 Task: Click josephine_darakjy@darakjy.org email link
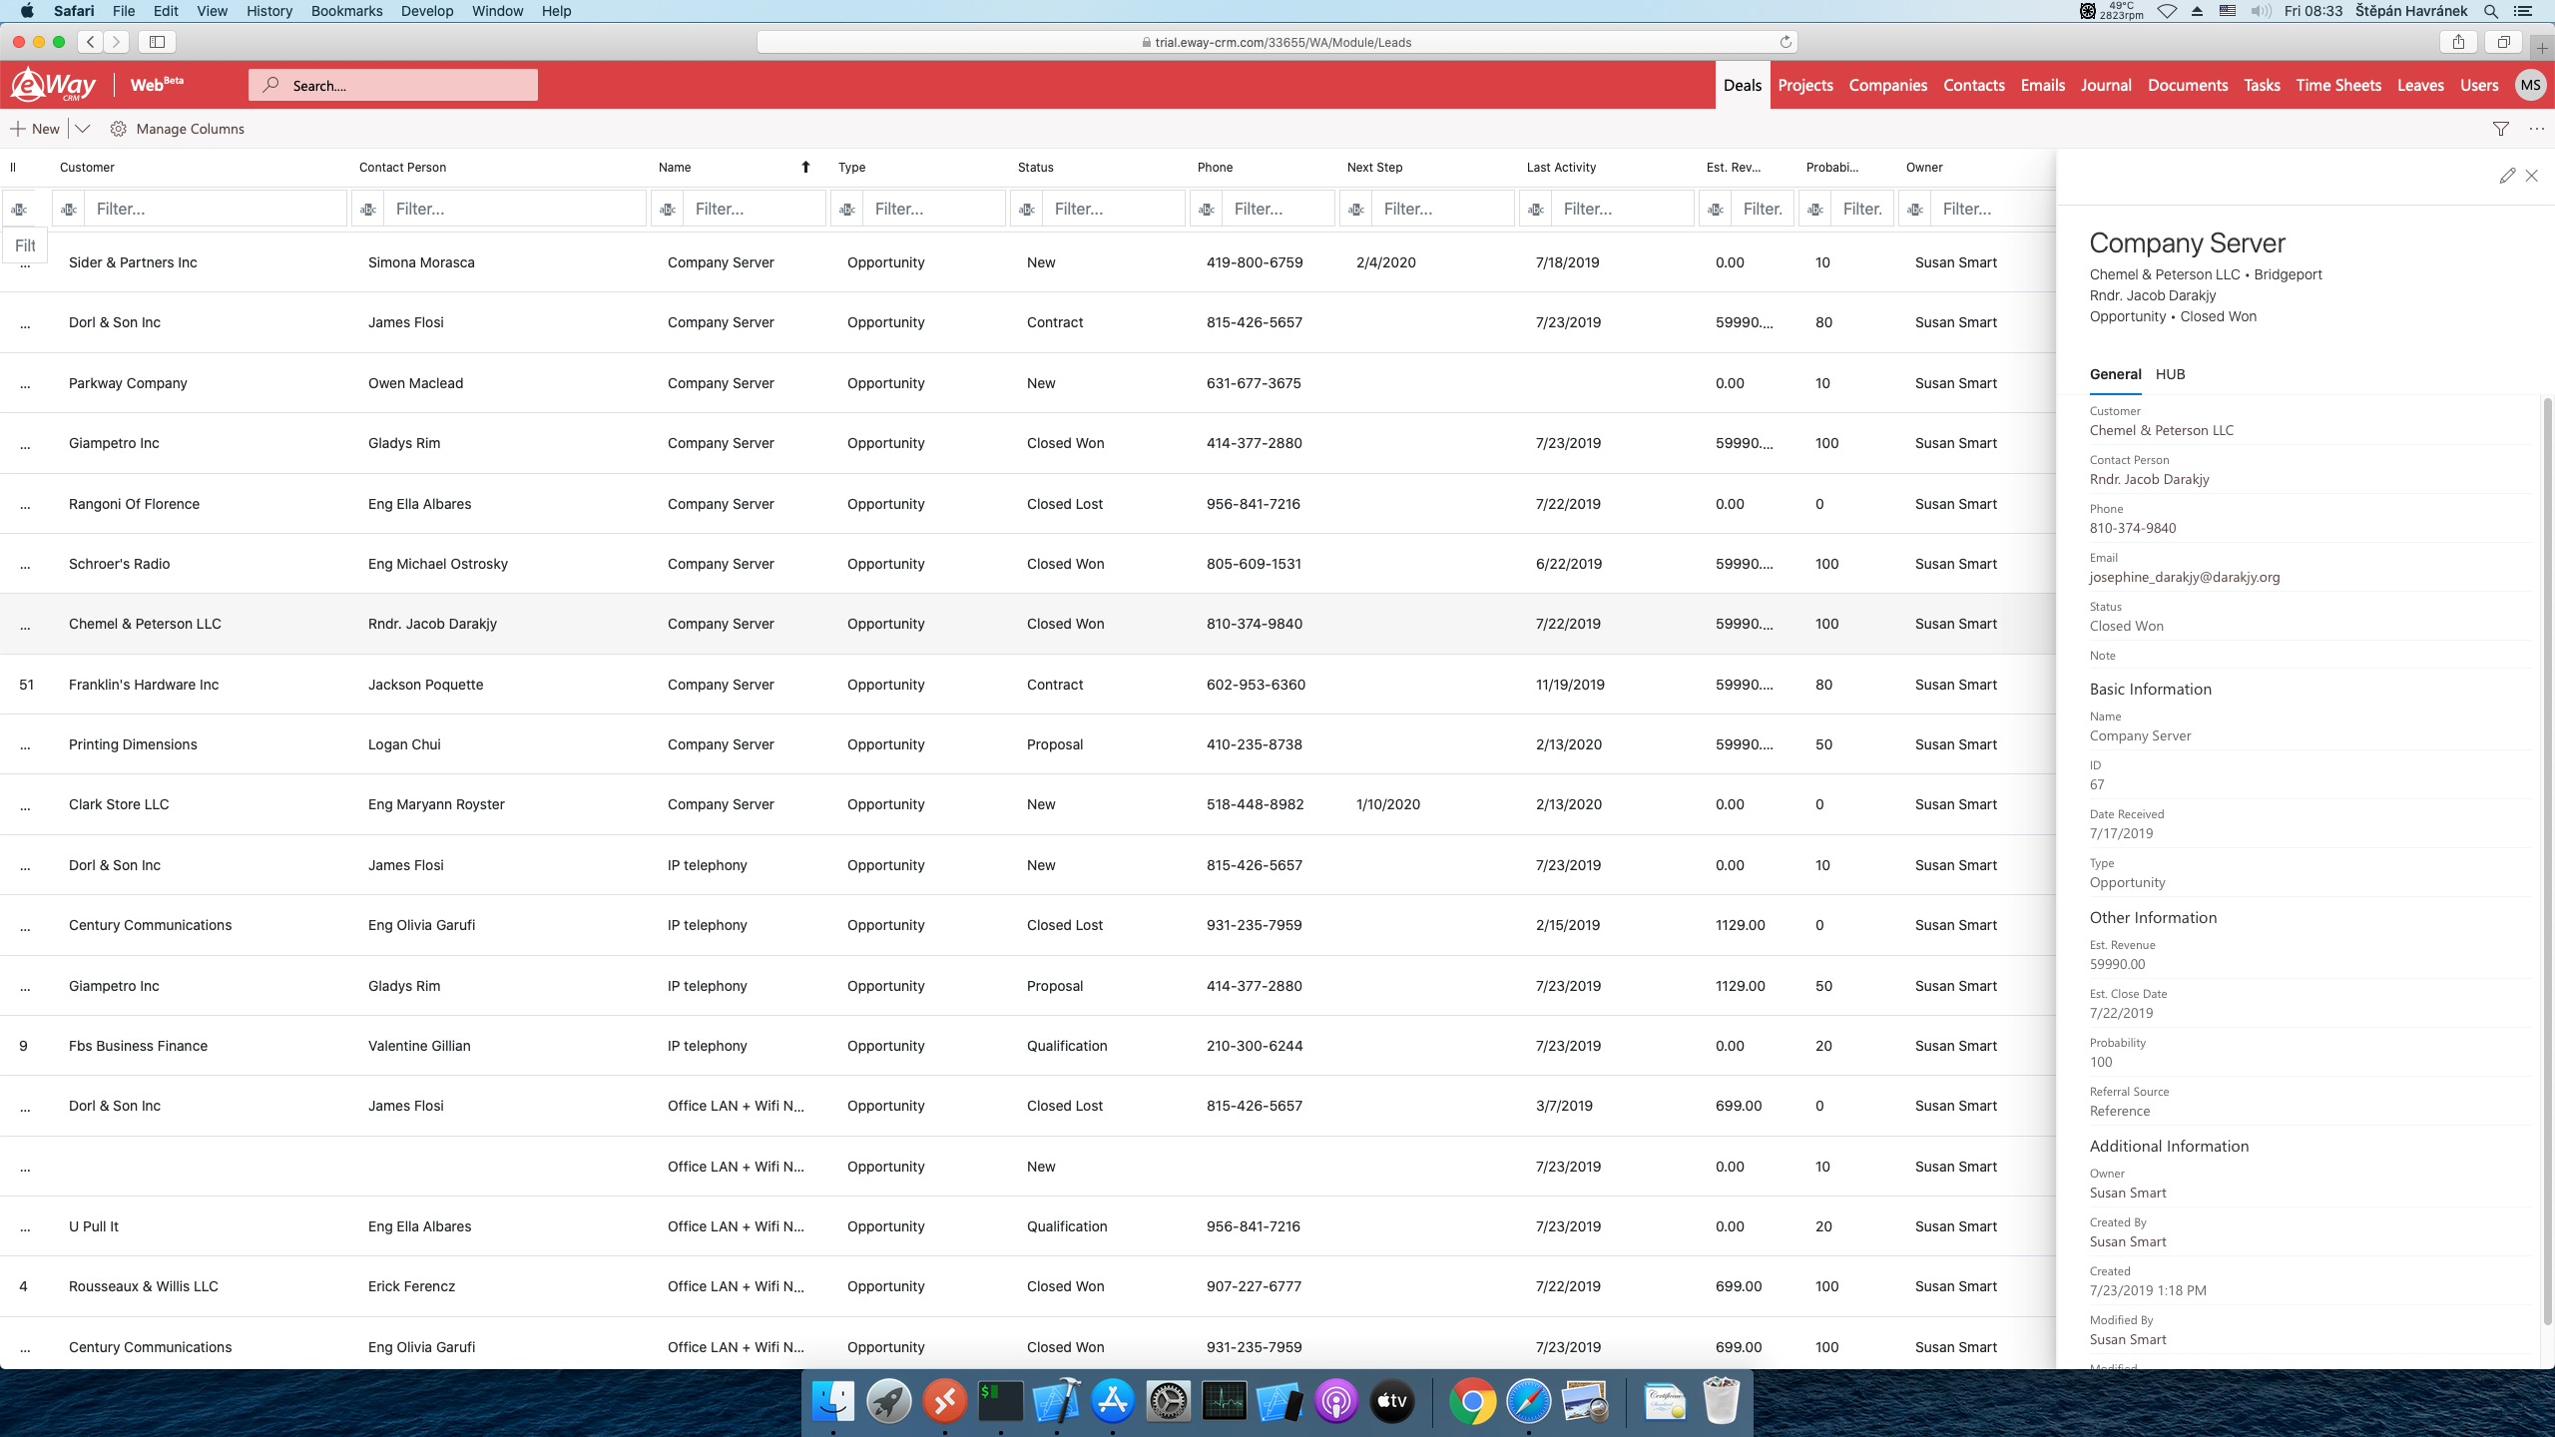click(2185, 577)
